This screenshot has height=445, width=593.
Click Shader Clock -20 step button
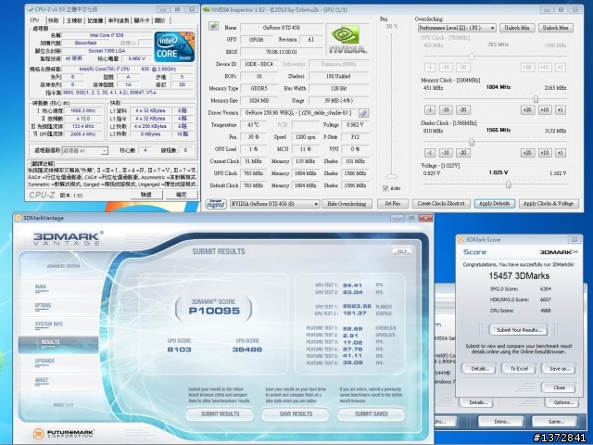click(463, 152)
